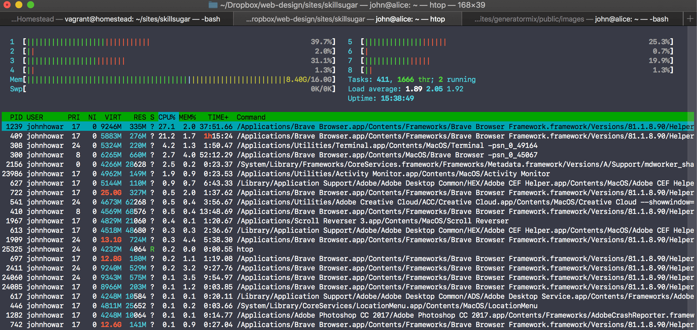Select the Creative Cloud process row PID 541
Screen dimensions: 697x330
[348, 202]
